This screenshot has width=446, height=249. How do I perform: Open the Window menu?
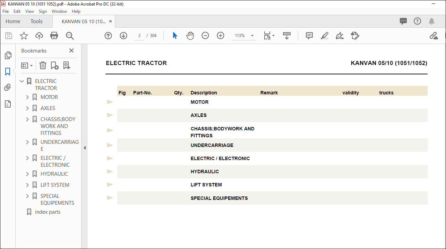click(59, 11)
